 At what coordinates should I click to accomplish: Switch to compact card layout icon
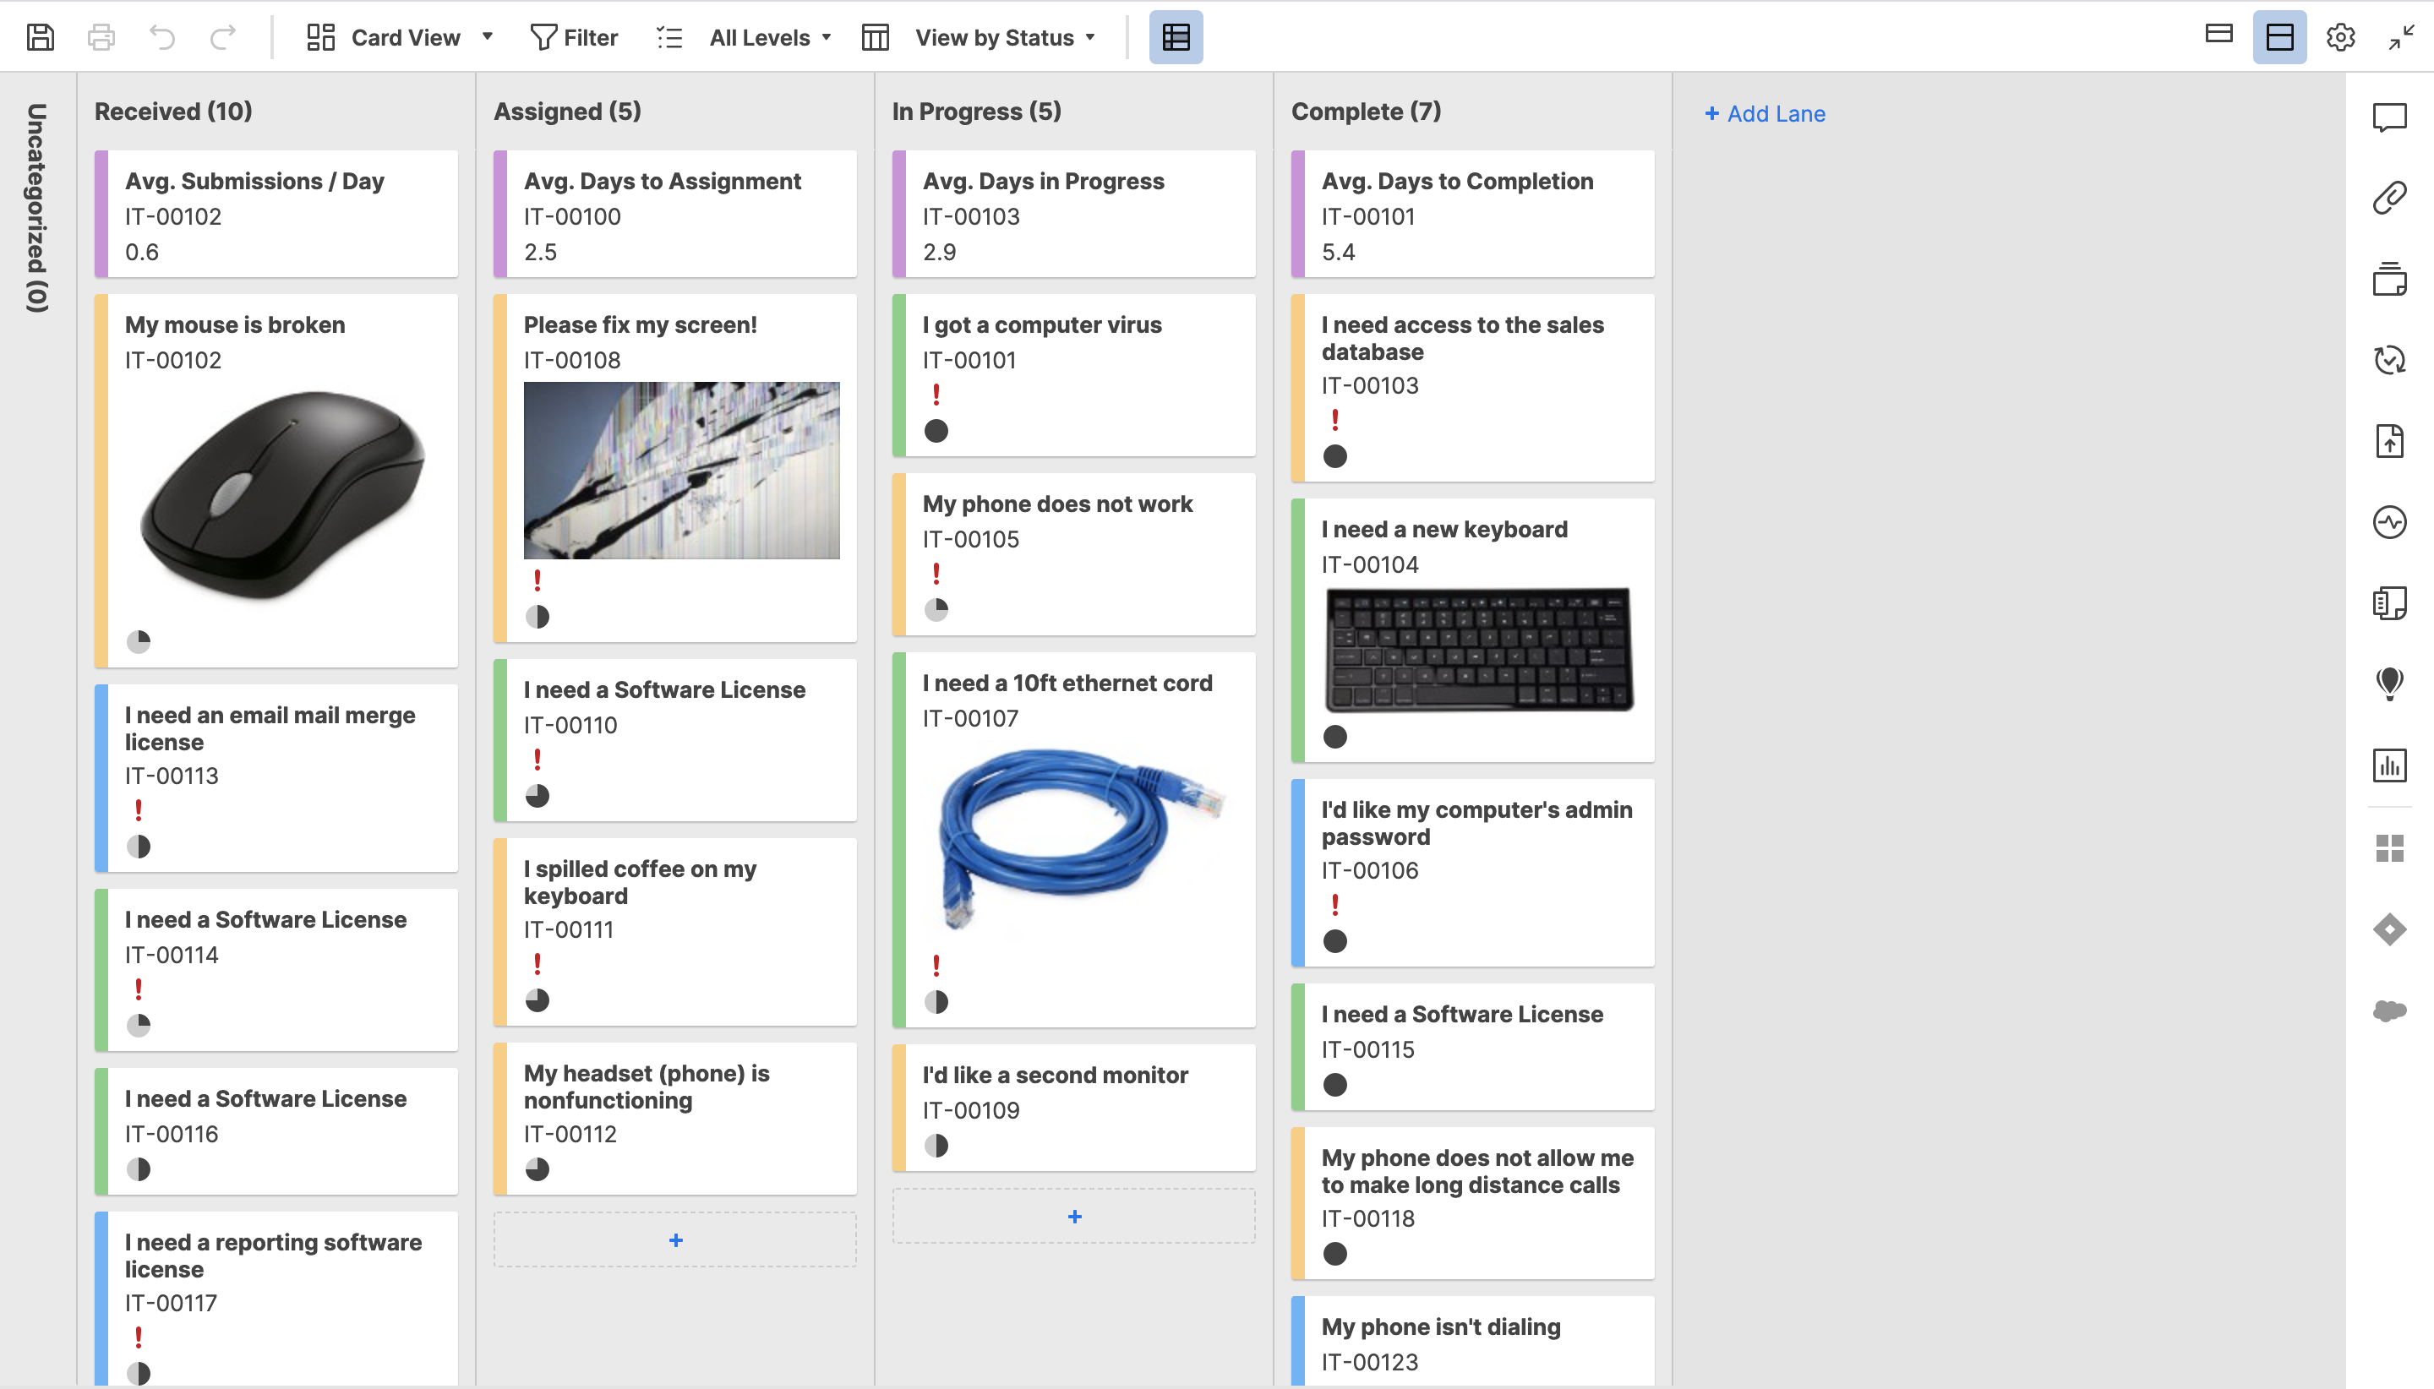click(x=2218, y=35)
